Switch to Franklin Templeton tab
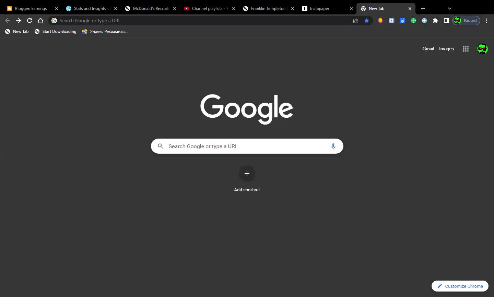The image size is (494, 297). [x=269, y=9]
